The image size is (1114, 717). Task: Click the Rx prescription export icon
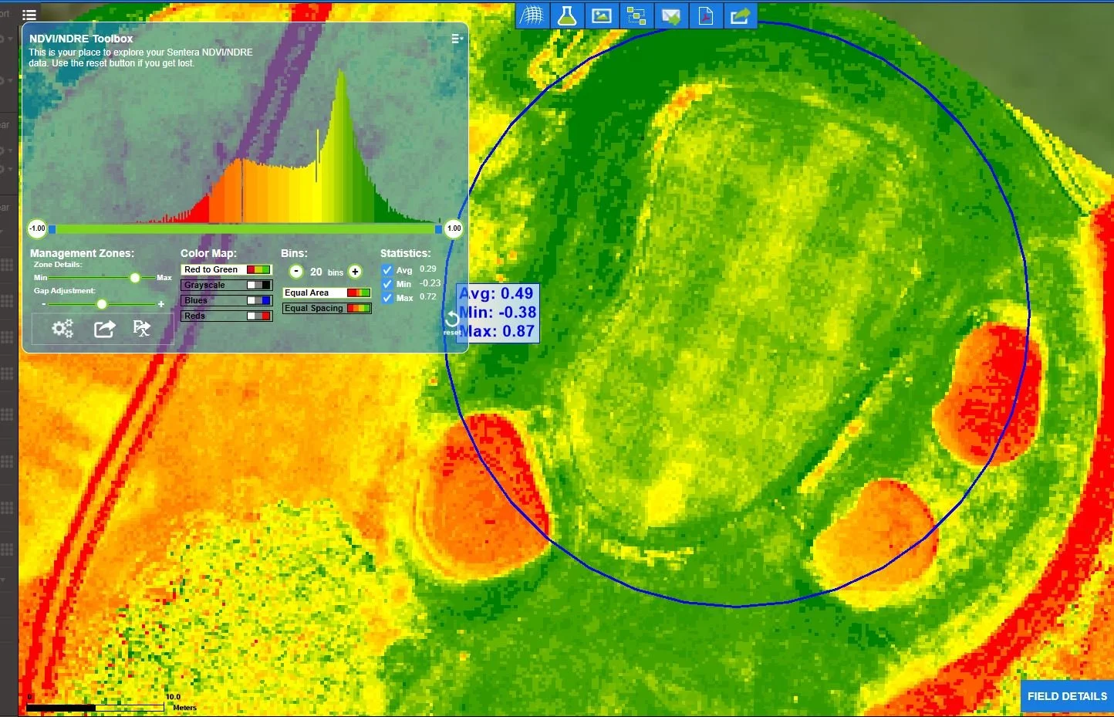[x=141, y=329]
